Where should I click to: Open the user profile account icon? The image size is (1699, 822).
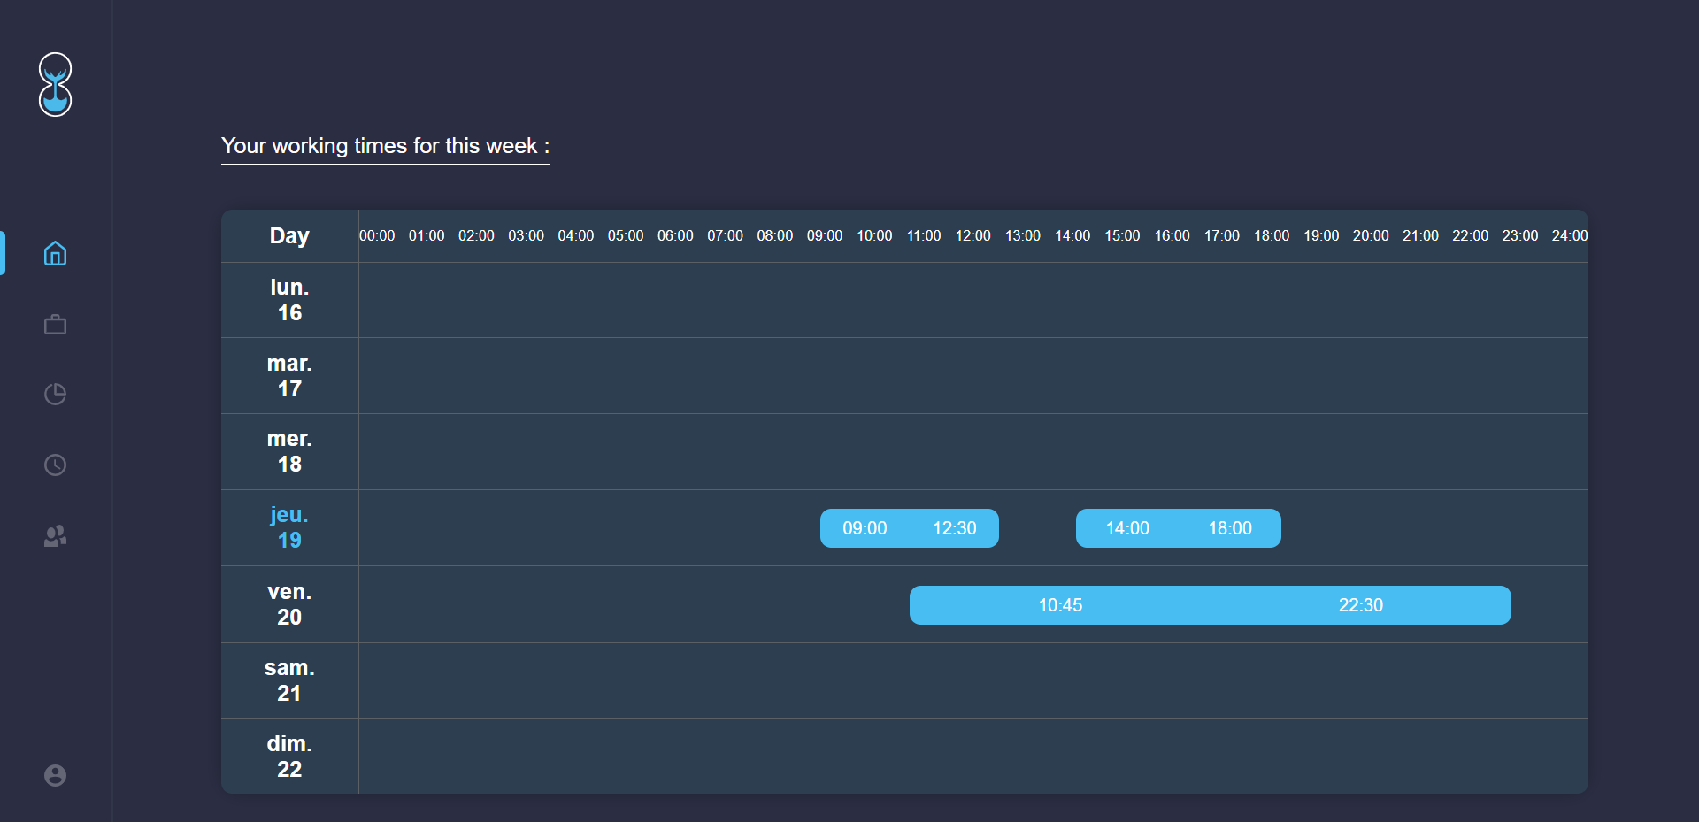click(x=55, y=775)
